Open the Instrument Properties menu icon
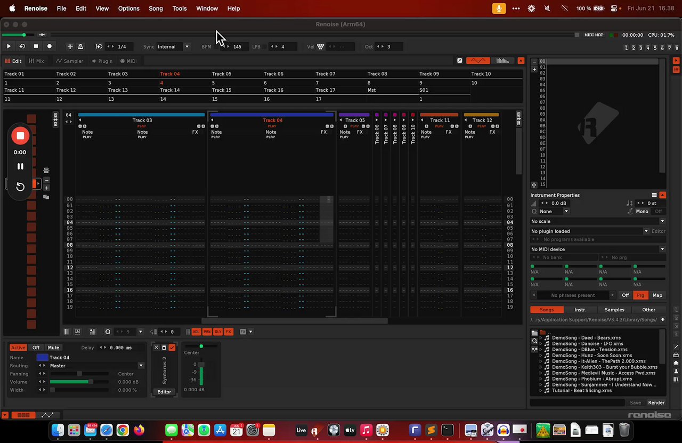Image resolution: width=682 pixels, height=443 pixels. click(654, 195)
